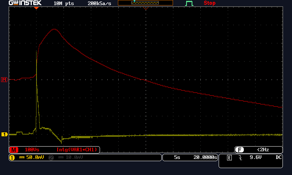
Task: Click the 5s timebase readout
Action: (x=177, y=157)
